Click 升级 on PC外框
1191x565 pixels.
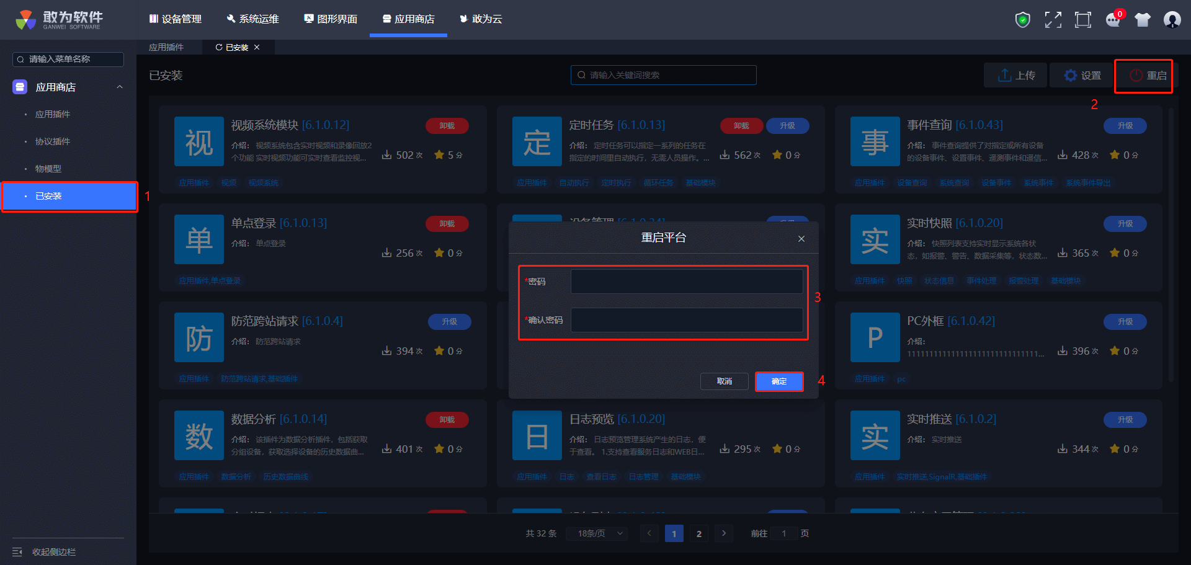[x=1125, y=322]
